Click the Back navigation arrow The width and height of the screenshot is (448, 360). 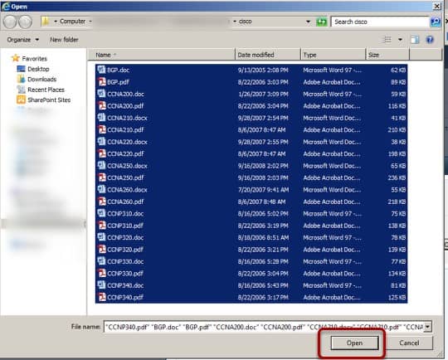click(x=10, y=22)
